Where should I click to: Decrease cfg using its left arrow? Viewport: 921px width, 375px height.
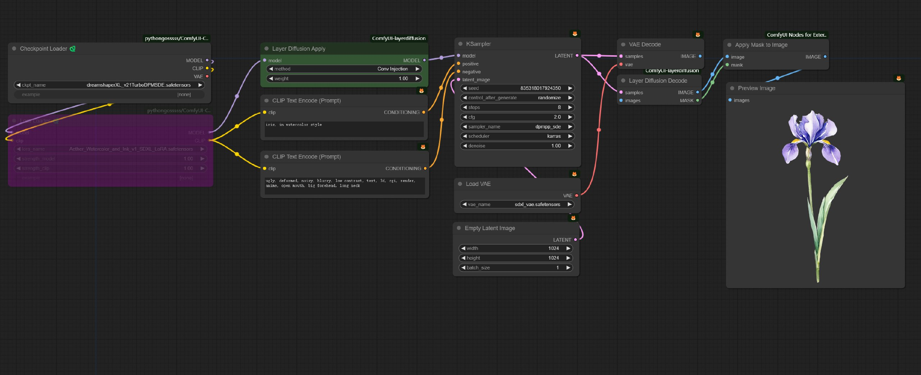point(465,117)
